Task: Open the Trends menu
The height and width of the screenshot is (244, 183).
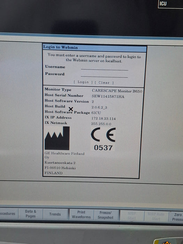Action: 55,214
